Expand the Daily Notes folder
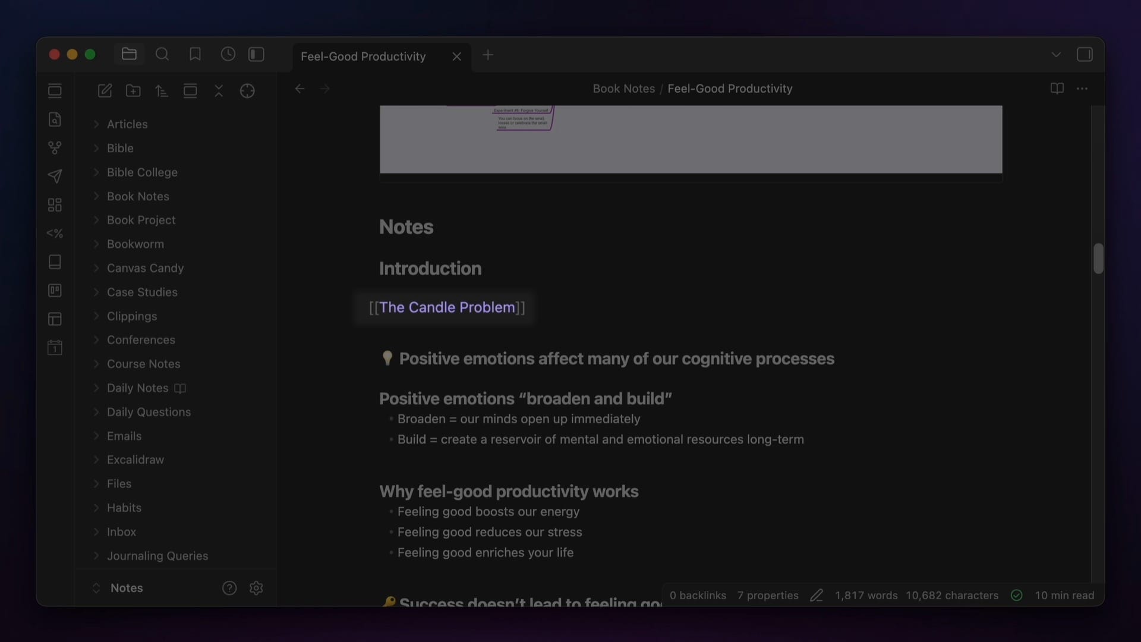Image resolution: width=1141 pixels, height=642 pixels. click(137, 388)
